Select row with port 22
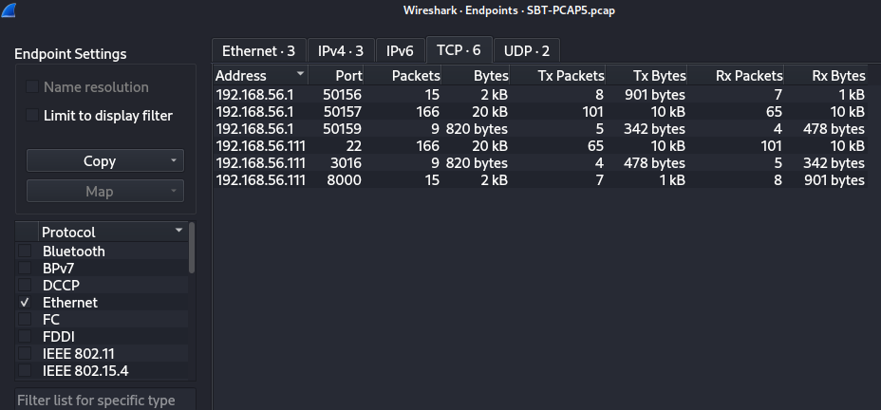881x410 pixels. click(540, 146)
